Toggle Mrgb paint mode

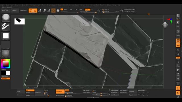point(65,9)
